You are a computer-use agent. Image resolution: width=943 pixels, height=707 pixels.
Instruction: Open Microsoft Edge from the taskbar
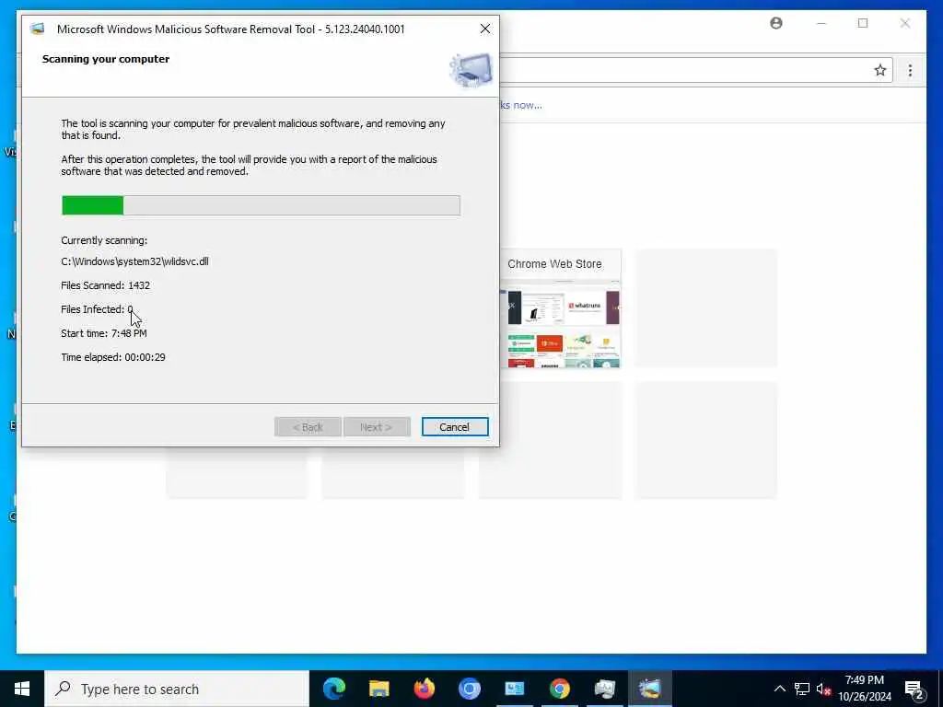[x=333, y=689]
